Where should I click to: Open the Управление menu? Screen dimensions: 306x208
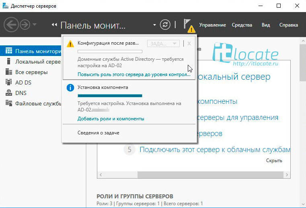point(213,25)
